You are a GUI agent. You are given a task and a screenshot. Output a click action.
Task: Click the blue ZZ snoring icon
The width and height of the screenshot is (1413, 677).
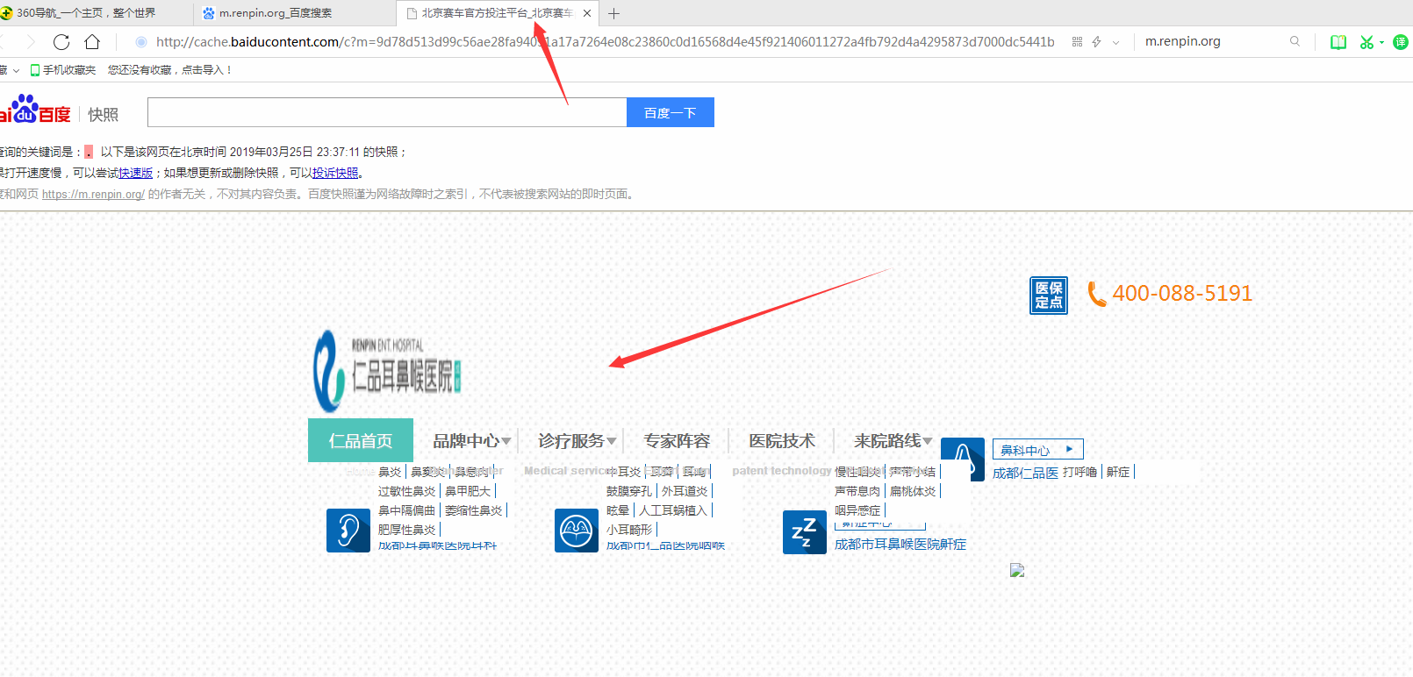coord(805,532)
